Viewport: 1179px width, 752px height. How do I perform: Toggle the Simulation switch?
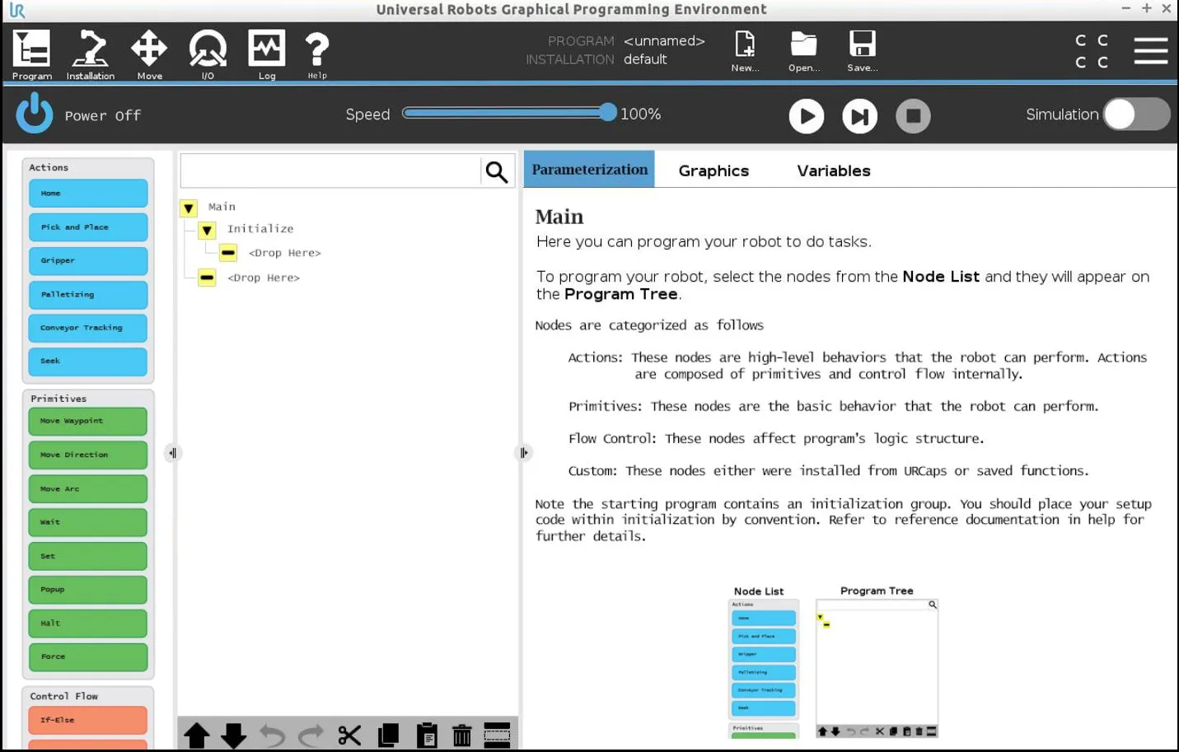(1137, 114)
